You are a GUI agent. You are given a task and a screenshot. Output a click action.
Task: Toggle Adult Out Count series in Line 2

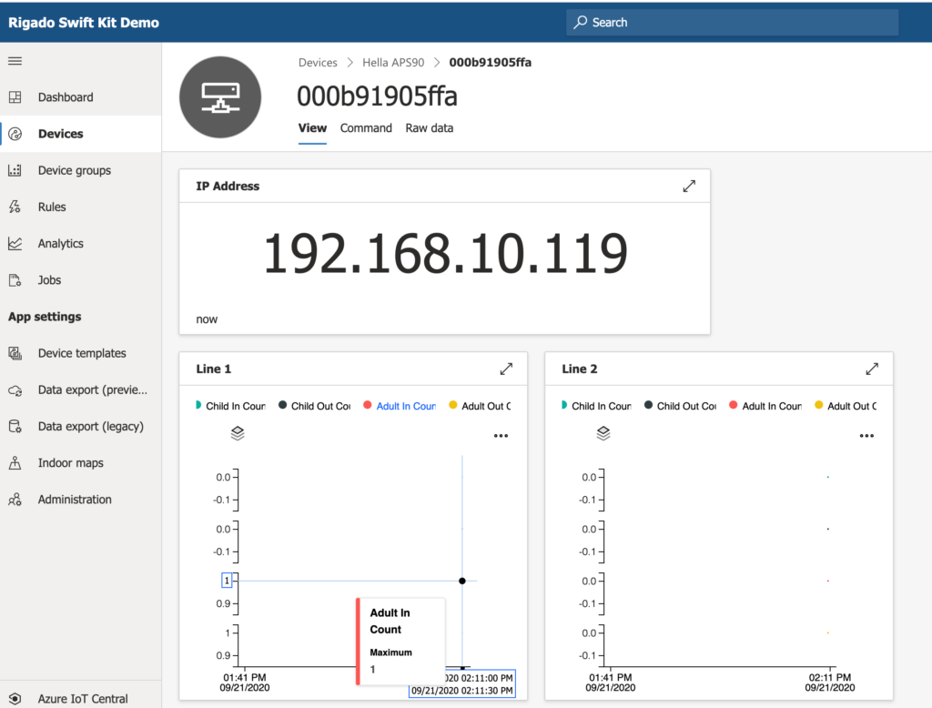tap(846, 406)
